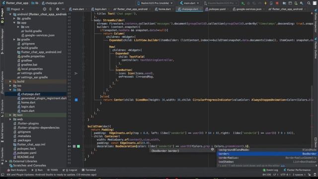Open autocomplete popup settings gear
The image size is (318, 179).
coord(212,149)
